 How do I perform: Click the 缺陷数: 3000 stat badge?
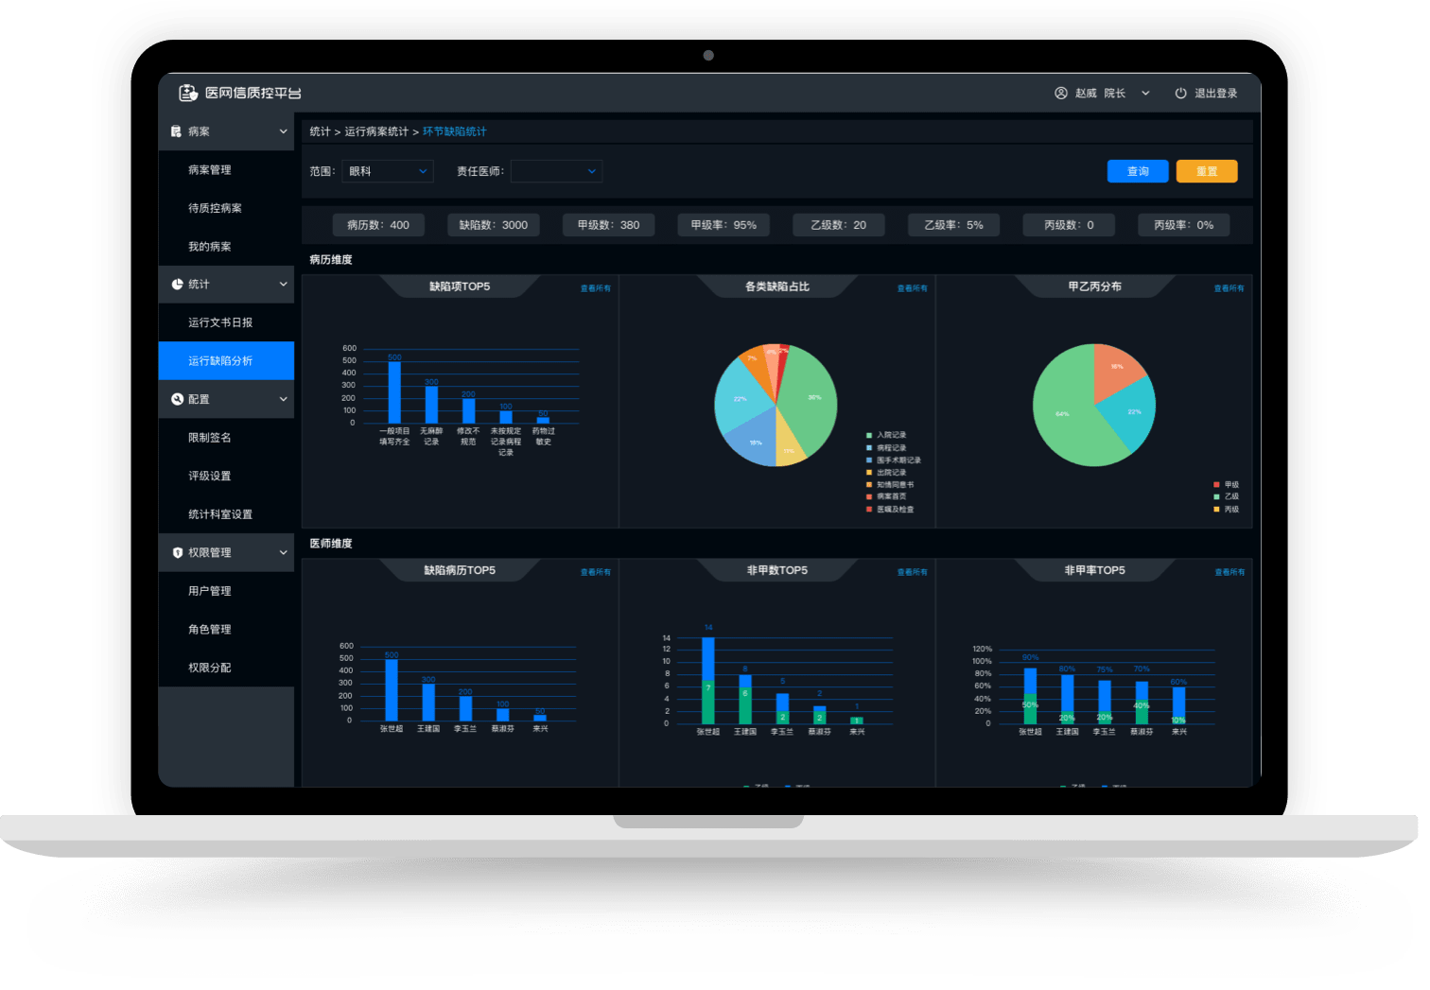pos(494,225)
